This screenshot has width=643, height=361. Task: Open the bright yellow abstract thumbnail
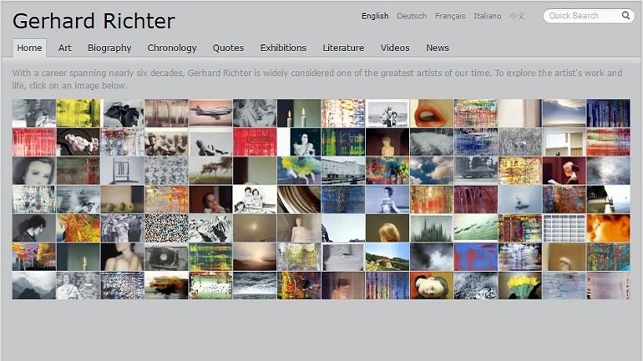click(78, 113)
